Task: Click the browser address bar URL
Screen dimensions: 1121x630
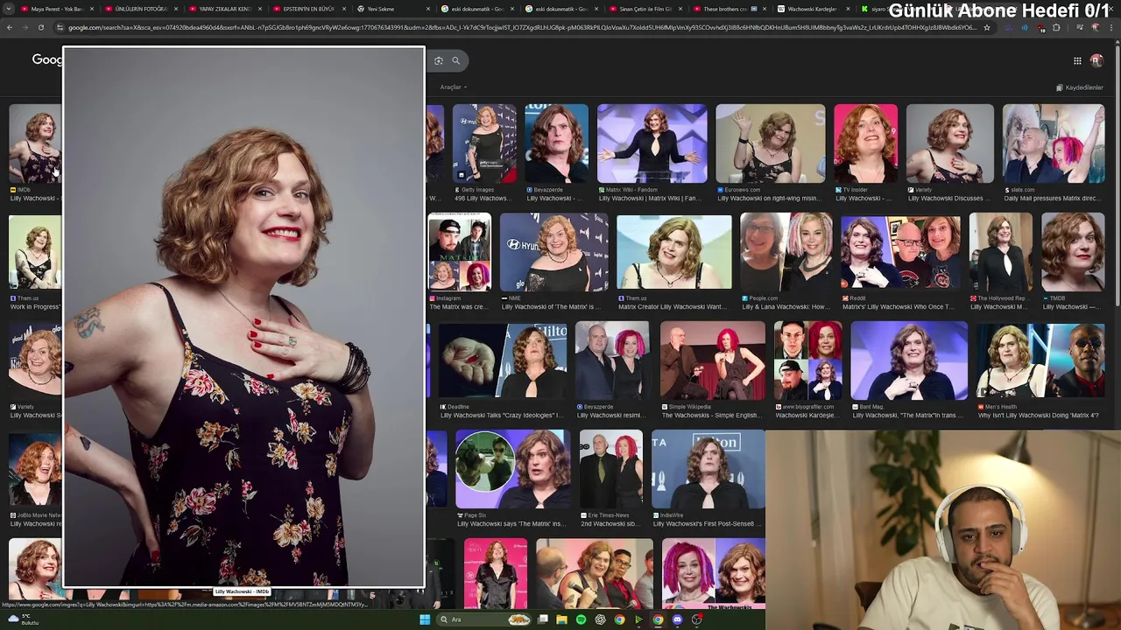Action: (x=521, y=27)
